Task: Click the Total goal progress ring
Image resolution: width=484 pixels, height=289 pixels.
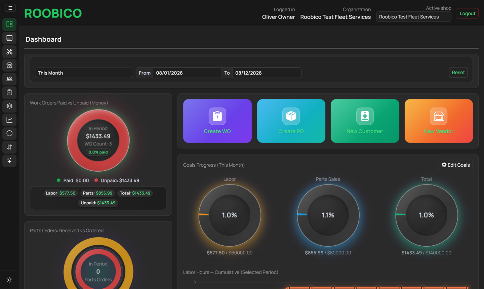Action: coord(427,215)
